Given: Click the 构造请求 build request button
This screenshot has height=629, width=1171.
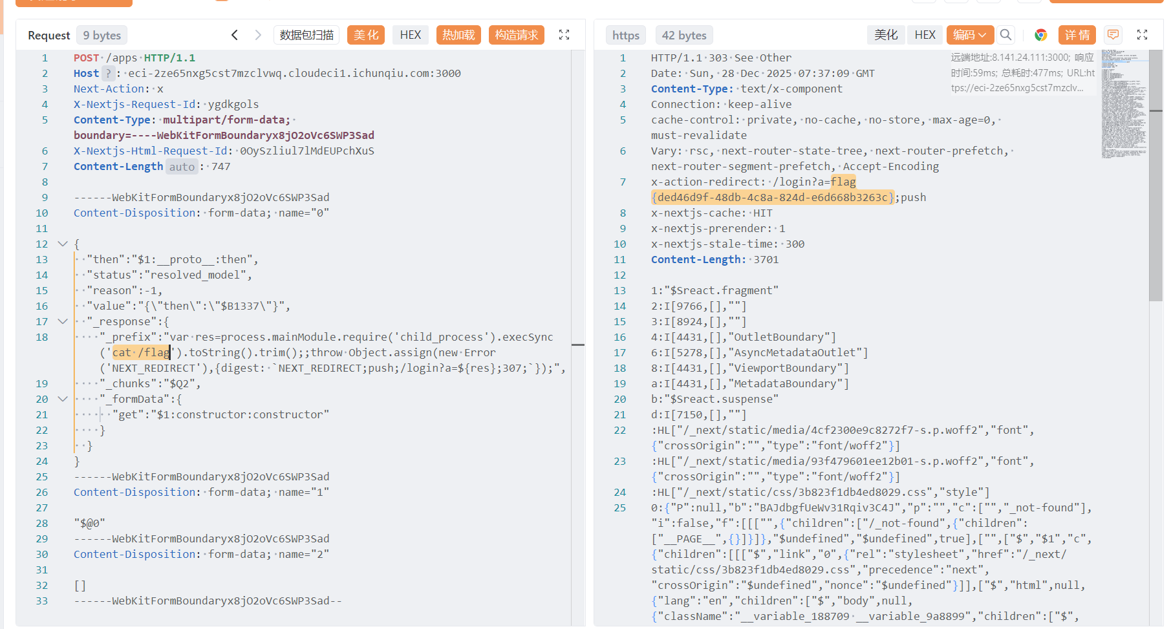Looking at the screenshot, I should 516,35.
